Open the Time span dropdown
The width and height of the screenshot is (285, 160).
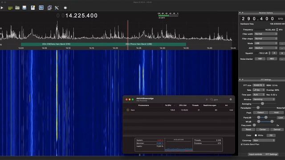259,95
